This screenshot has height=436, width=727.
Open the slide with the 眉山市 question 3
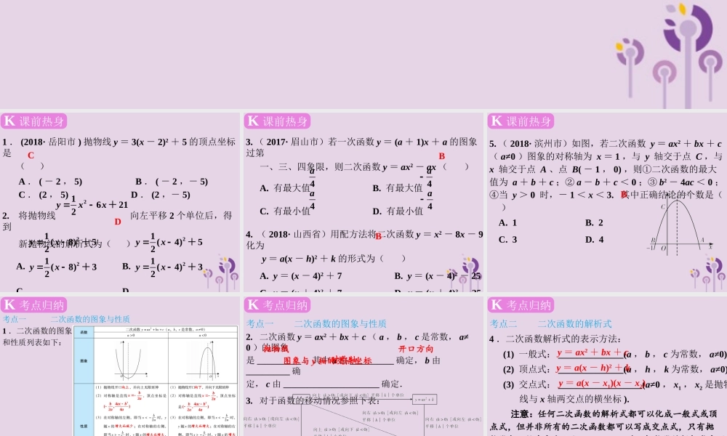click(x=363, y=202)
